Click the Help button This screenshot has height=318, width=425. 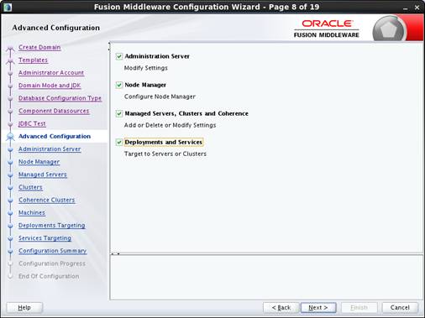click(x=24, y=308)
